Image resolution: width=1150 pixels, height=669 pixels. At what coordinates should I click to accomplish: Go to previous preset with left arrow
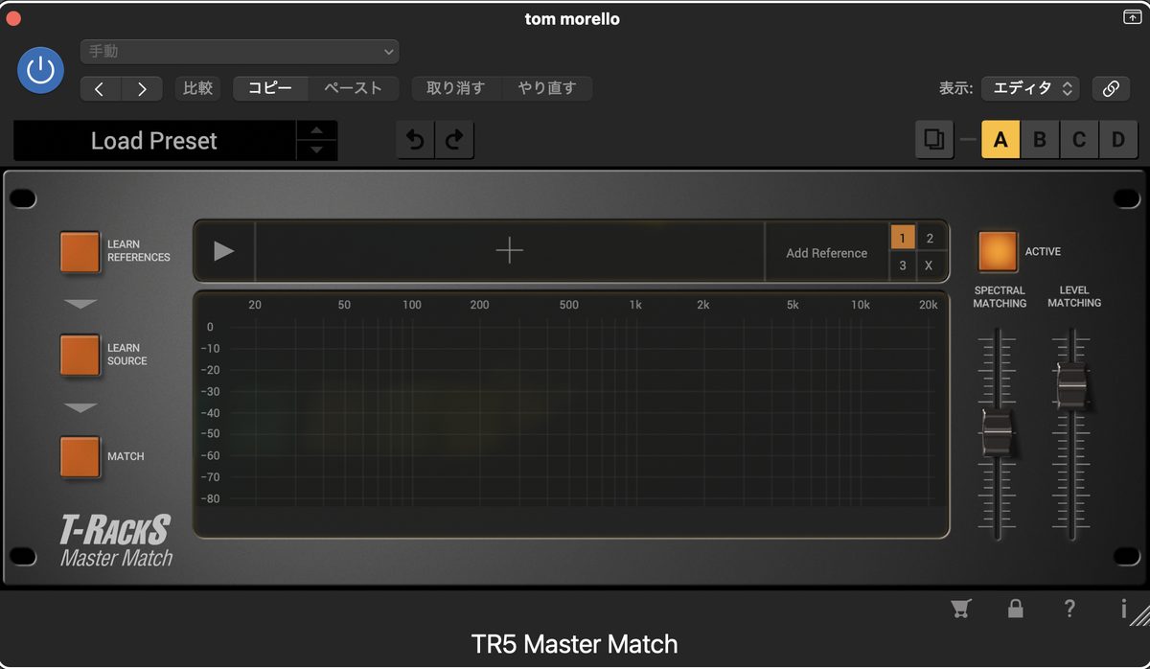click(x=100, y=89)
